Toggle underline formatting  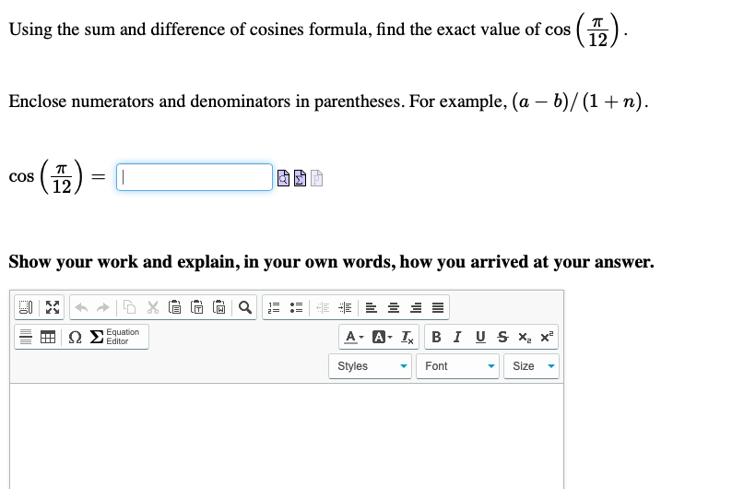tap(480, 337)
